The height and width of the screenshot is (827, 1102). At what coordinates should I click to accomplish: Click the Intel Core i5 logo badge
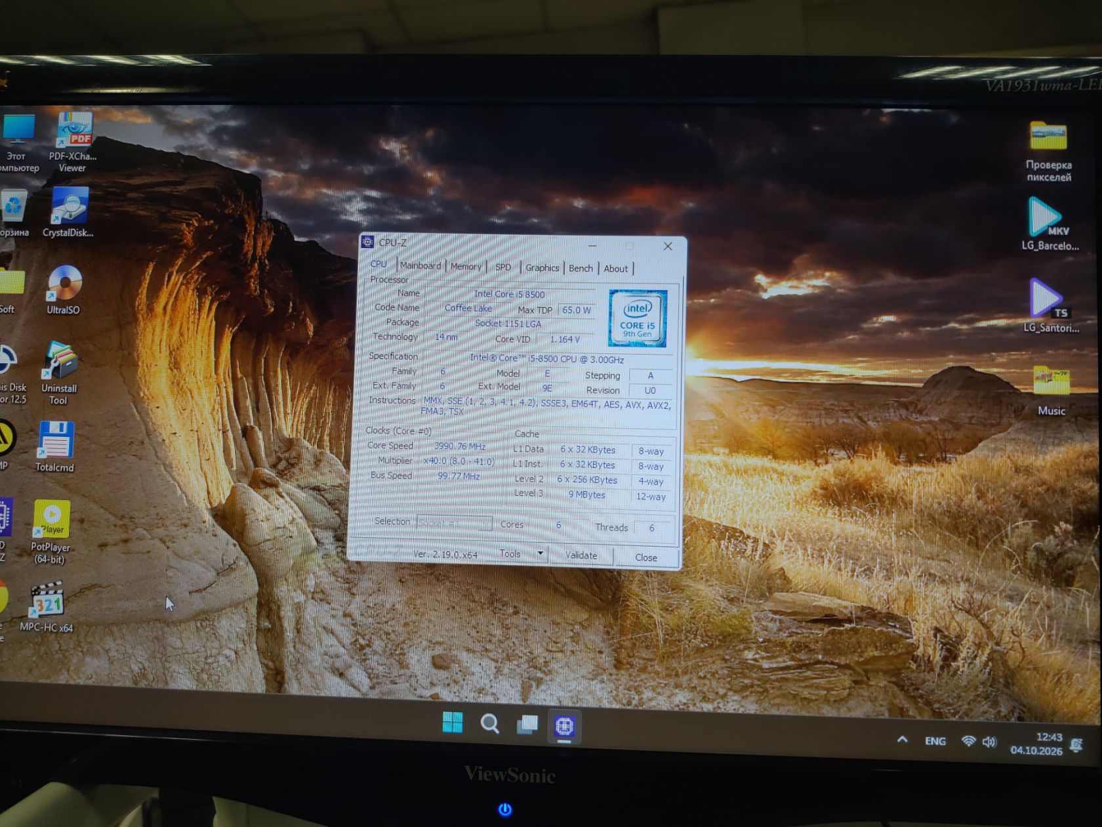(x=637, y=318)
